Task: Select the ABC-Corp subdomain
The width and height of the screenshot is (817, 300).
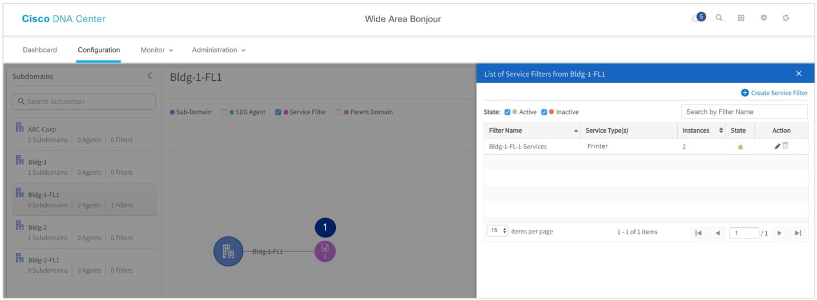Action: tap(84, 134)
